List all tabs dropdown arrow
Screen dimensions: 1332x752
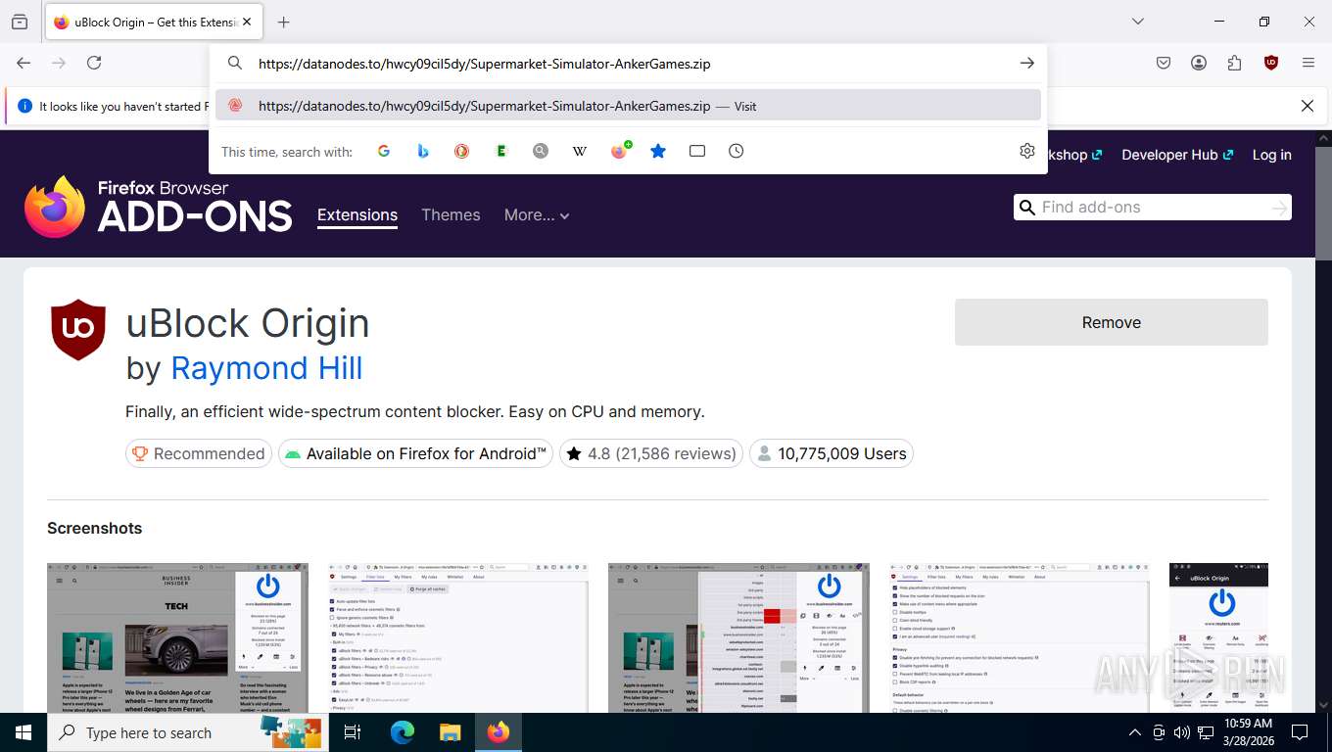(1137, 22)
